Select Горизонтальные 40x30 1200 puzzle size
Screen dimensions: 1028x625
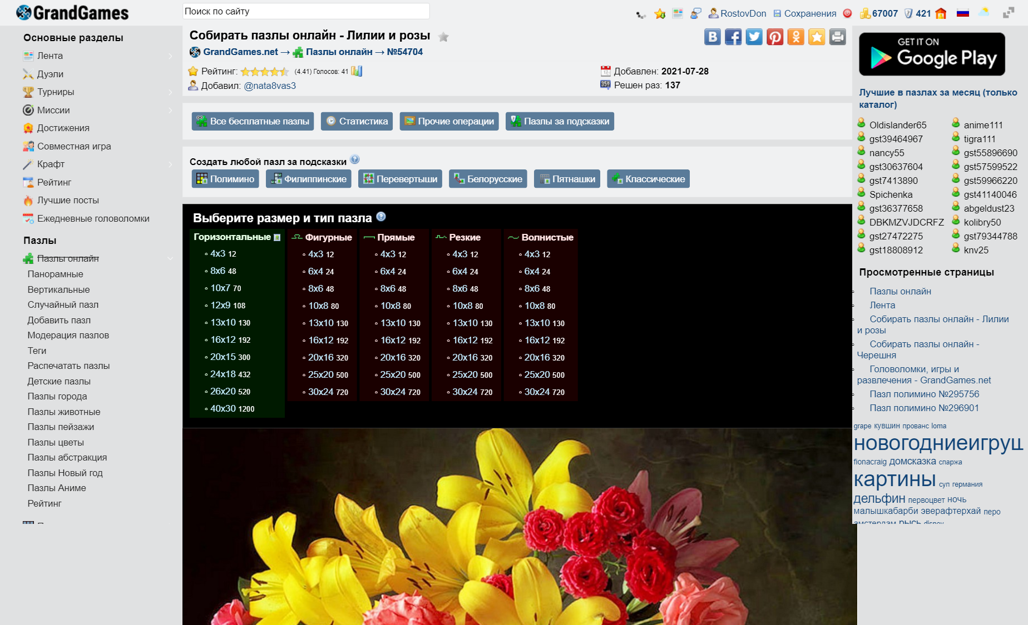(232, 408)
